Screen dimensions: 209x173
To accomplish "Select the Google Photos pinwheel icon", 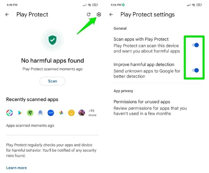I will coord(61,113).
